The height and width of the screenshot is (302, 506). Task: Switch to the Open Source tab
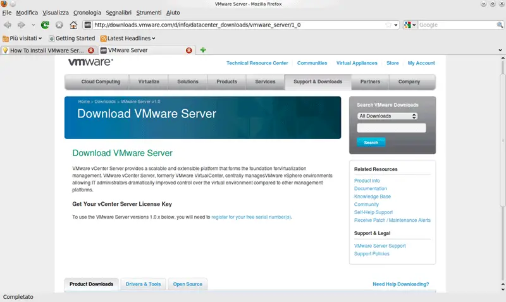[x=187, y=284]
